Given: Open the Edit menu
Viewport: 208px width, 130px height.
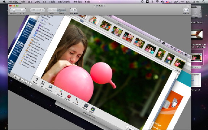Looking at the screenshot, I should (30, 2).
